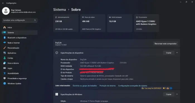Viewport: 195px width, 103px height.
Task: Collapse the Especificações do dispositivo section
Action: coord(177,53)
